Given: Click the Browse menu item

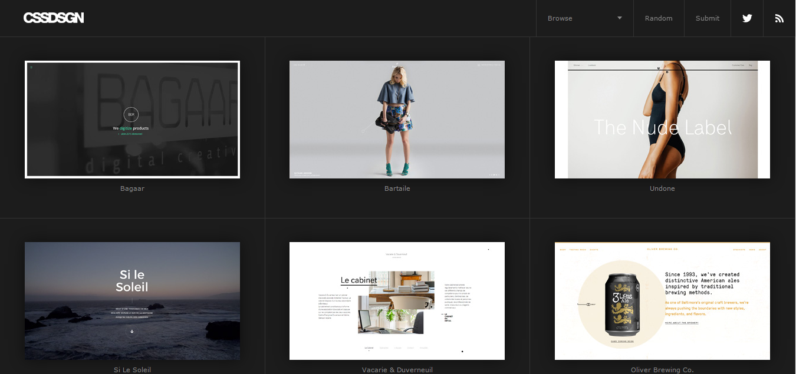Looking at the screenshot, I should click(x=560, y=18).
